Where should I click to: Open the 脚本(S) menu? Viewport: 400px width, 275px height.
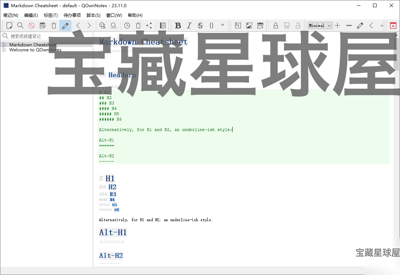[93, 15]
